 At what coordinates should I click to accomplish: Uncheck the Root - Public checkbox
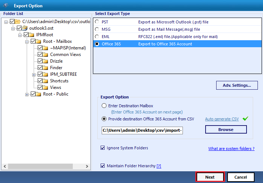click(x=33, y=94)
